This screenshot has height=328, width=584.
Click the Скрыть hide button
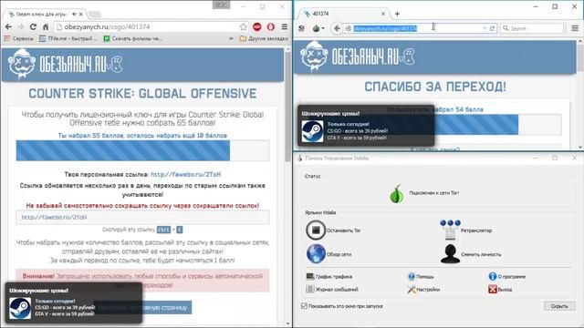559,306
